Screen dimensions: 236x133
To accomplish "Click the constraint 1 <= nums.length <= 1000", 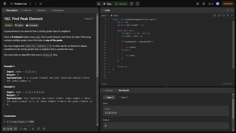I will [x=20, y=122].
